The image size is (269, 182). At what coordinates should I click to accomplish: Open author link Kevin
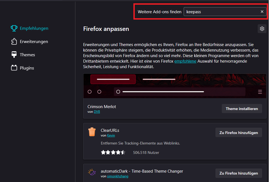tap(111, 135)
